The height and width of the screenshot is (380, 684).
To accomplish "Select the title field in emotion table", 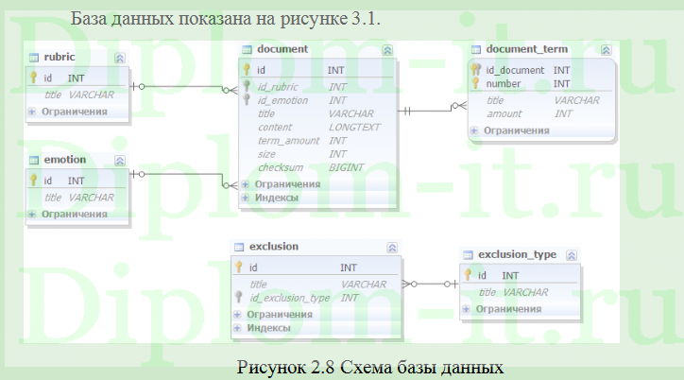I will (x=77, y=198).
